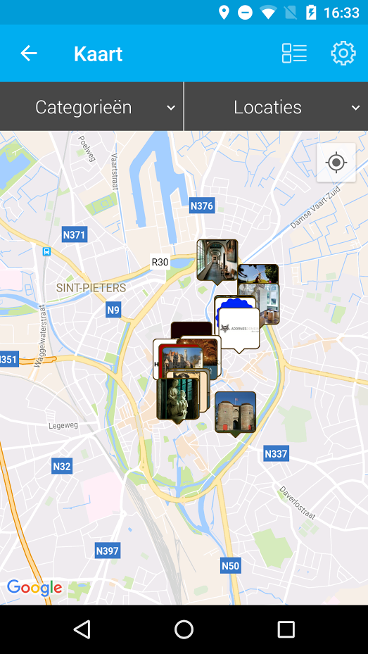Open the Adornesdomein map marker
Screen dimensions: 368x654
239,329
